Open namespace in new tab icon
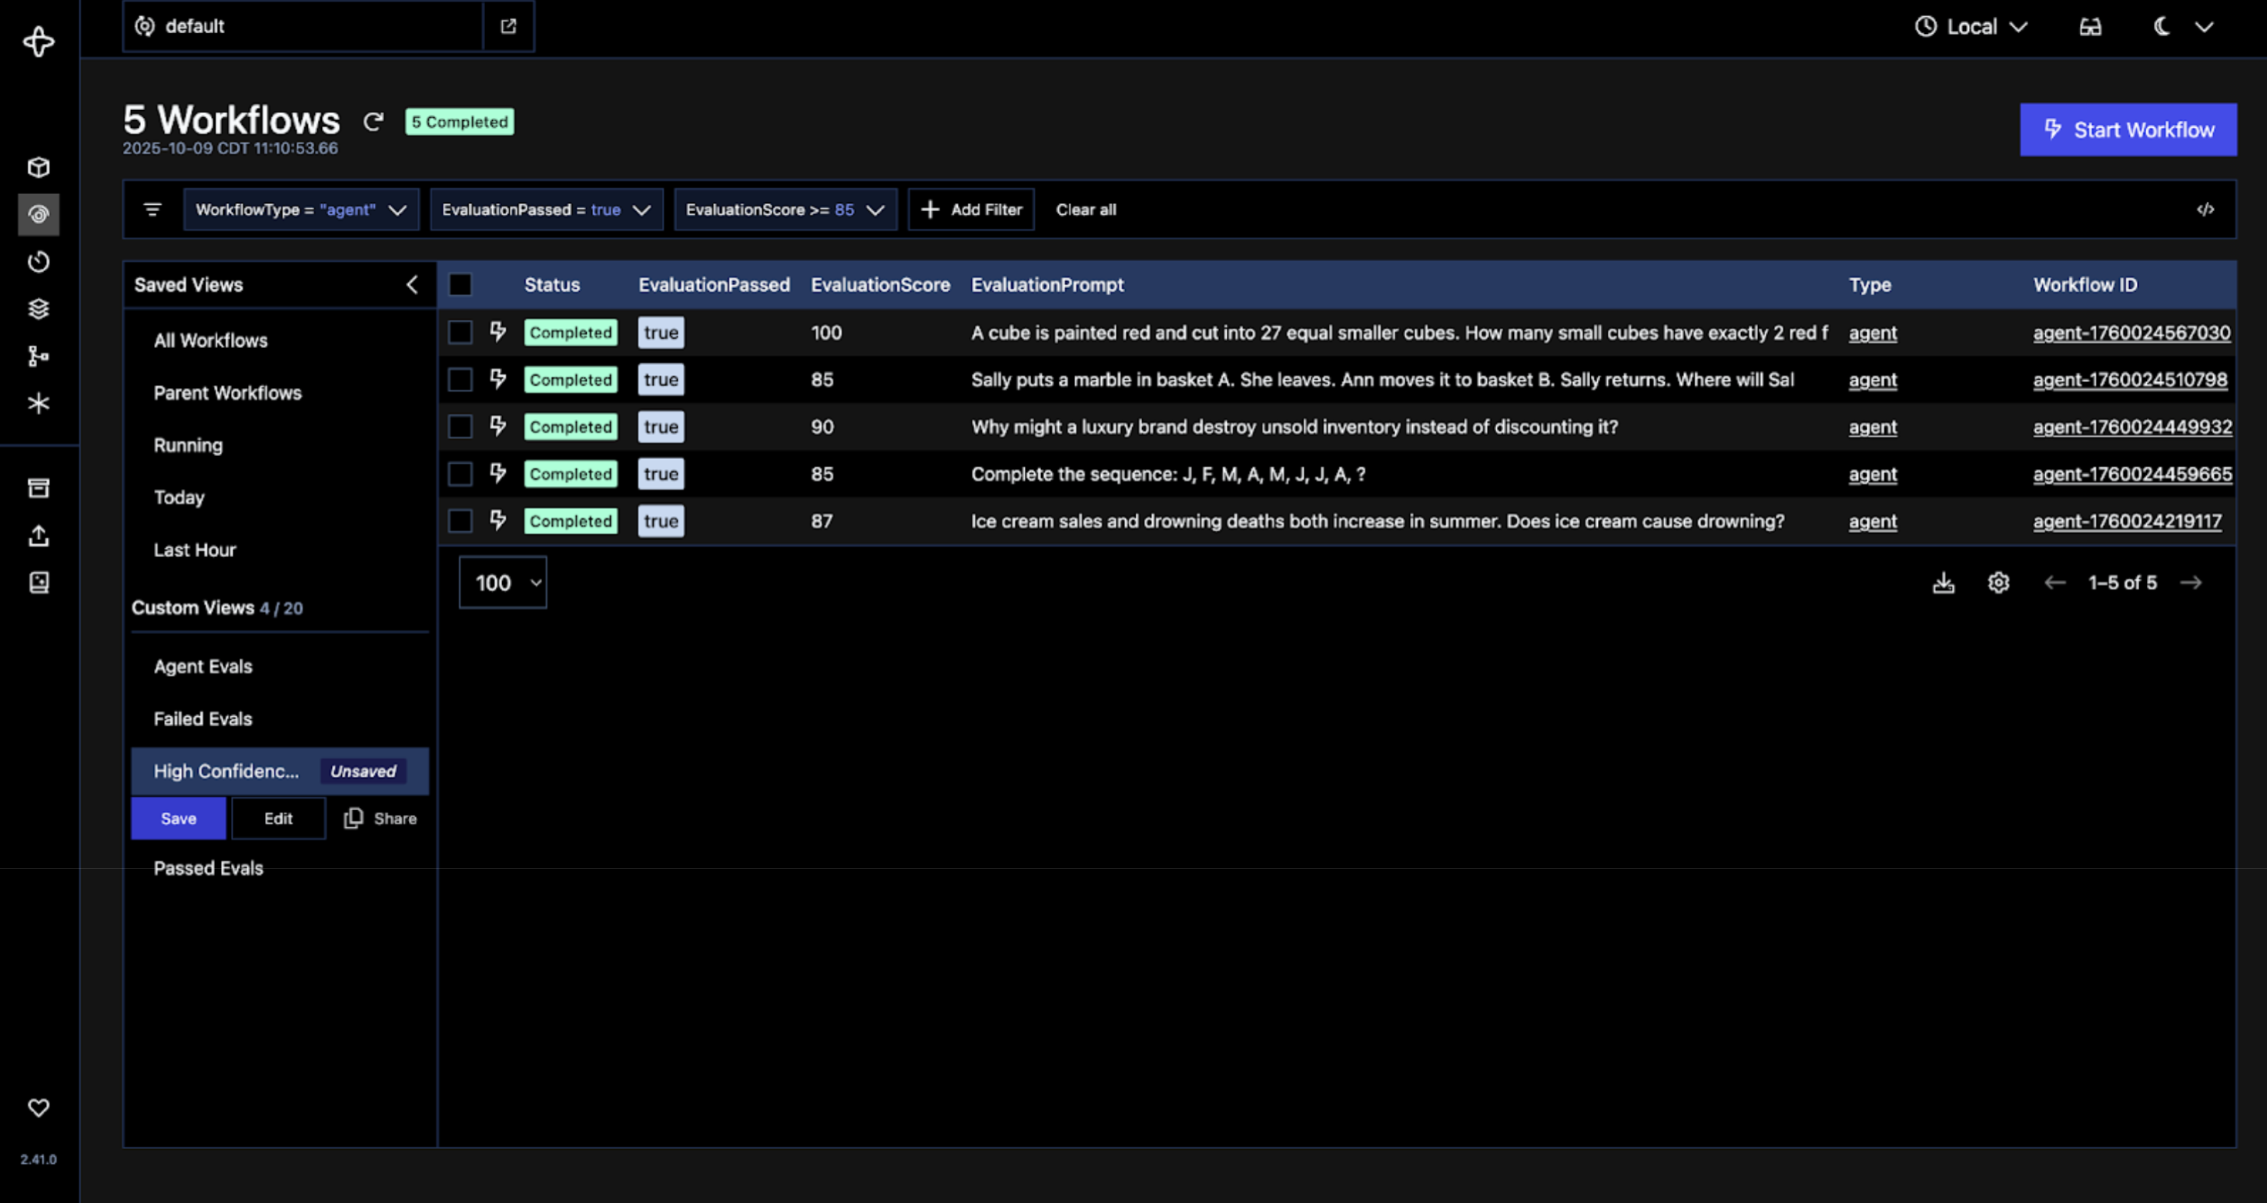2267x1203 pixels. point(507,26)
